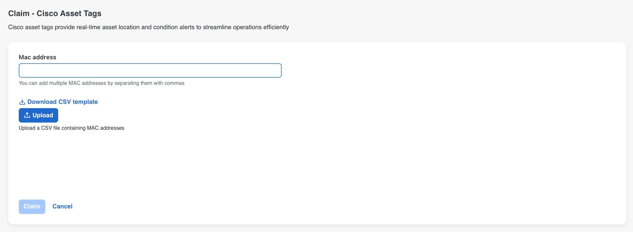Open the Download CSV template link

(59, 102)
